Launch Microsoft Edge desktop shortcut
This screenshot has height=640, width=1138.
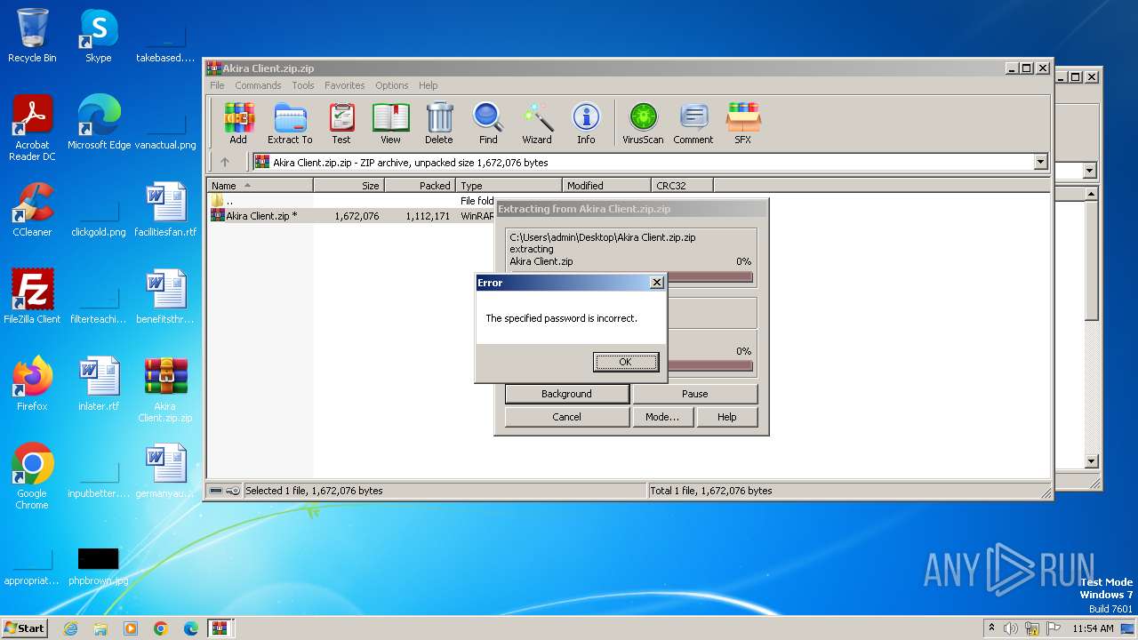[99, 123]
